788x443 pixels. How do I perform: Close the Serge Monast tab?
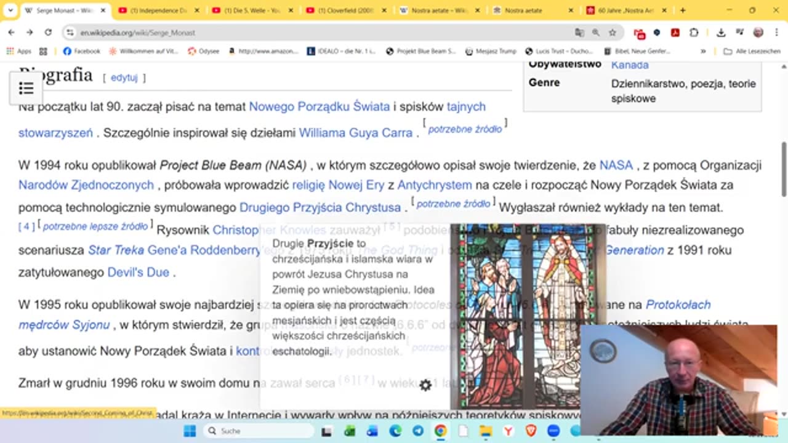pyautogui.click(x=102, y=10)
